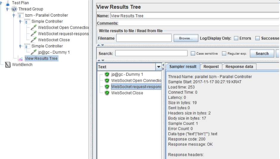The image size is (280, 159).
Task: Select WebSocket Open Connection in results list
Action: [136, 81]
